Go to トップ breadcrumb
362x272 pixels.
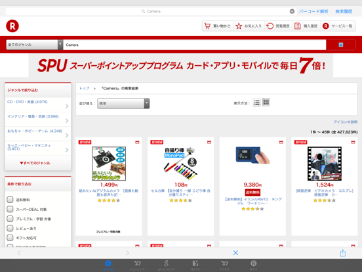click(x=84, y=88)
